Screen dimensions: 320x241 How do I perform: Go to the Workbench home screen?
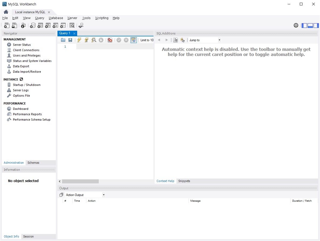(x=6, y=12)
